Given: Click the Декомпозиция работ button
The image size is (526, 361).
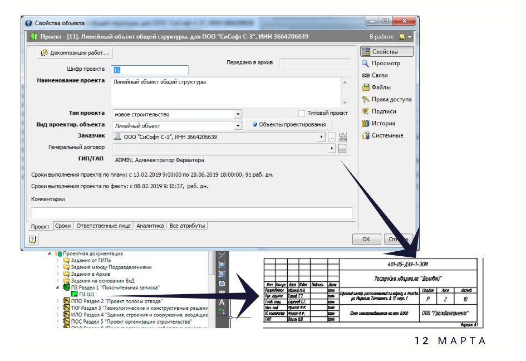Looking at the screenshot, I should pyautogui.click(x=75, y=53).
